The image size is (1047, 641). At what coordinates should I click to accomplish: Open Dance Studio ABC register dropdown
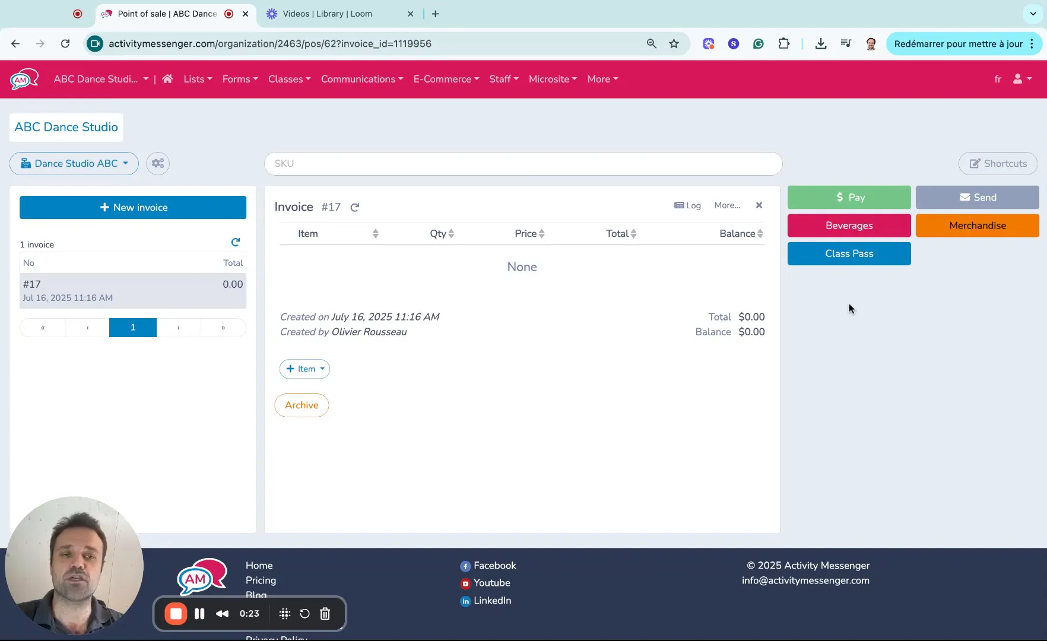(x=74, y=163)
